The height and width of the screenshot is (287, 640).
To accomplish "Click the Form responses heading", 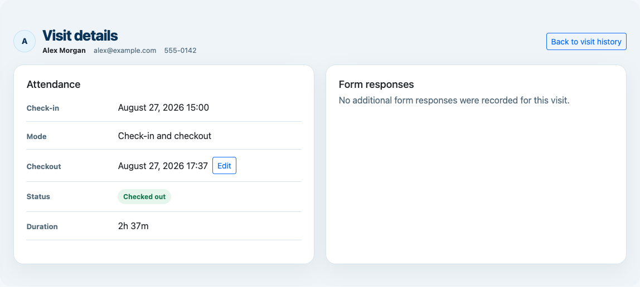I will pyautogui.click(x=376, y=85).
